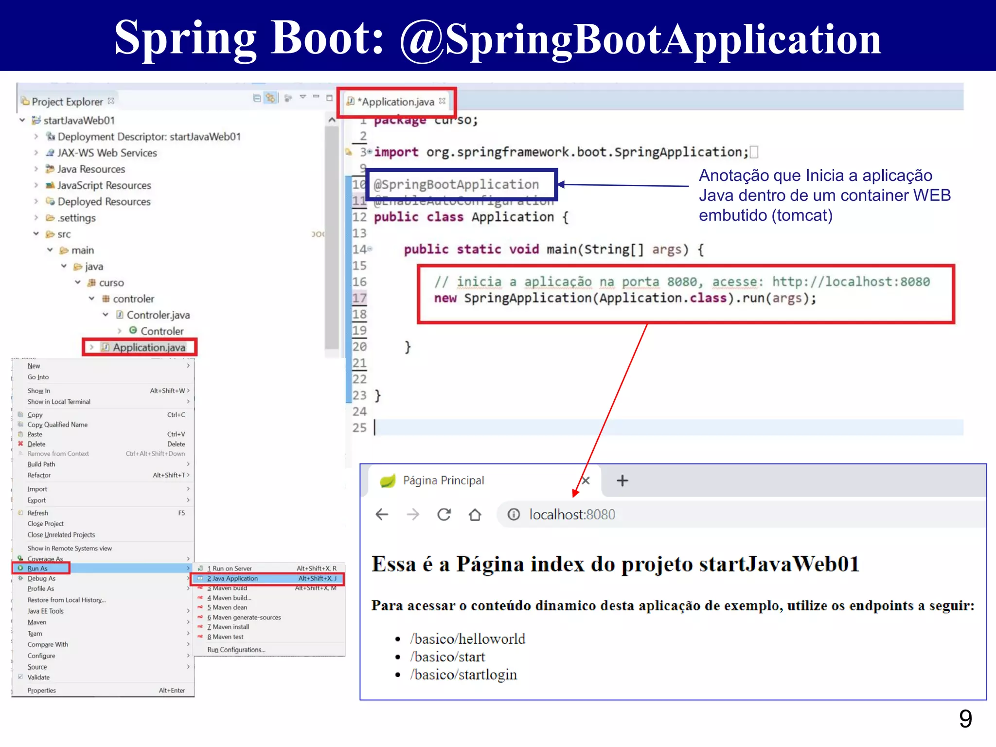Click the /basico/helloworld endpoint text
Image resolution: width=996 pixels, height=747 pixels.
pyautogui.click(x=467, y=639)
